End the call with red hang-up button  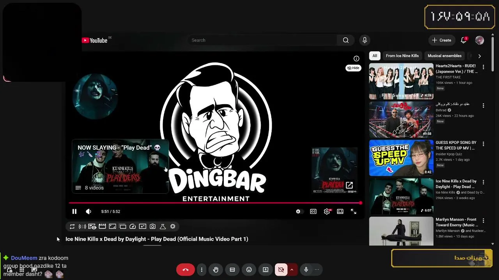click(x=186, y=269)
